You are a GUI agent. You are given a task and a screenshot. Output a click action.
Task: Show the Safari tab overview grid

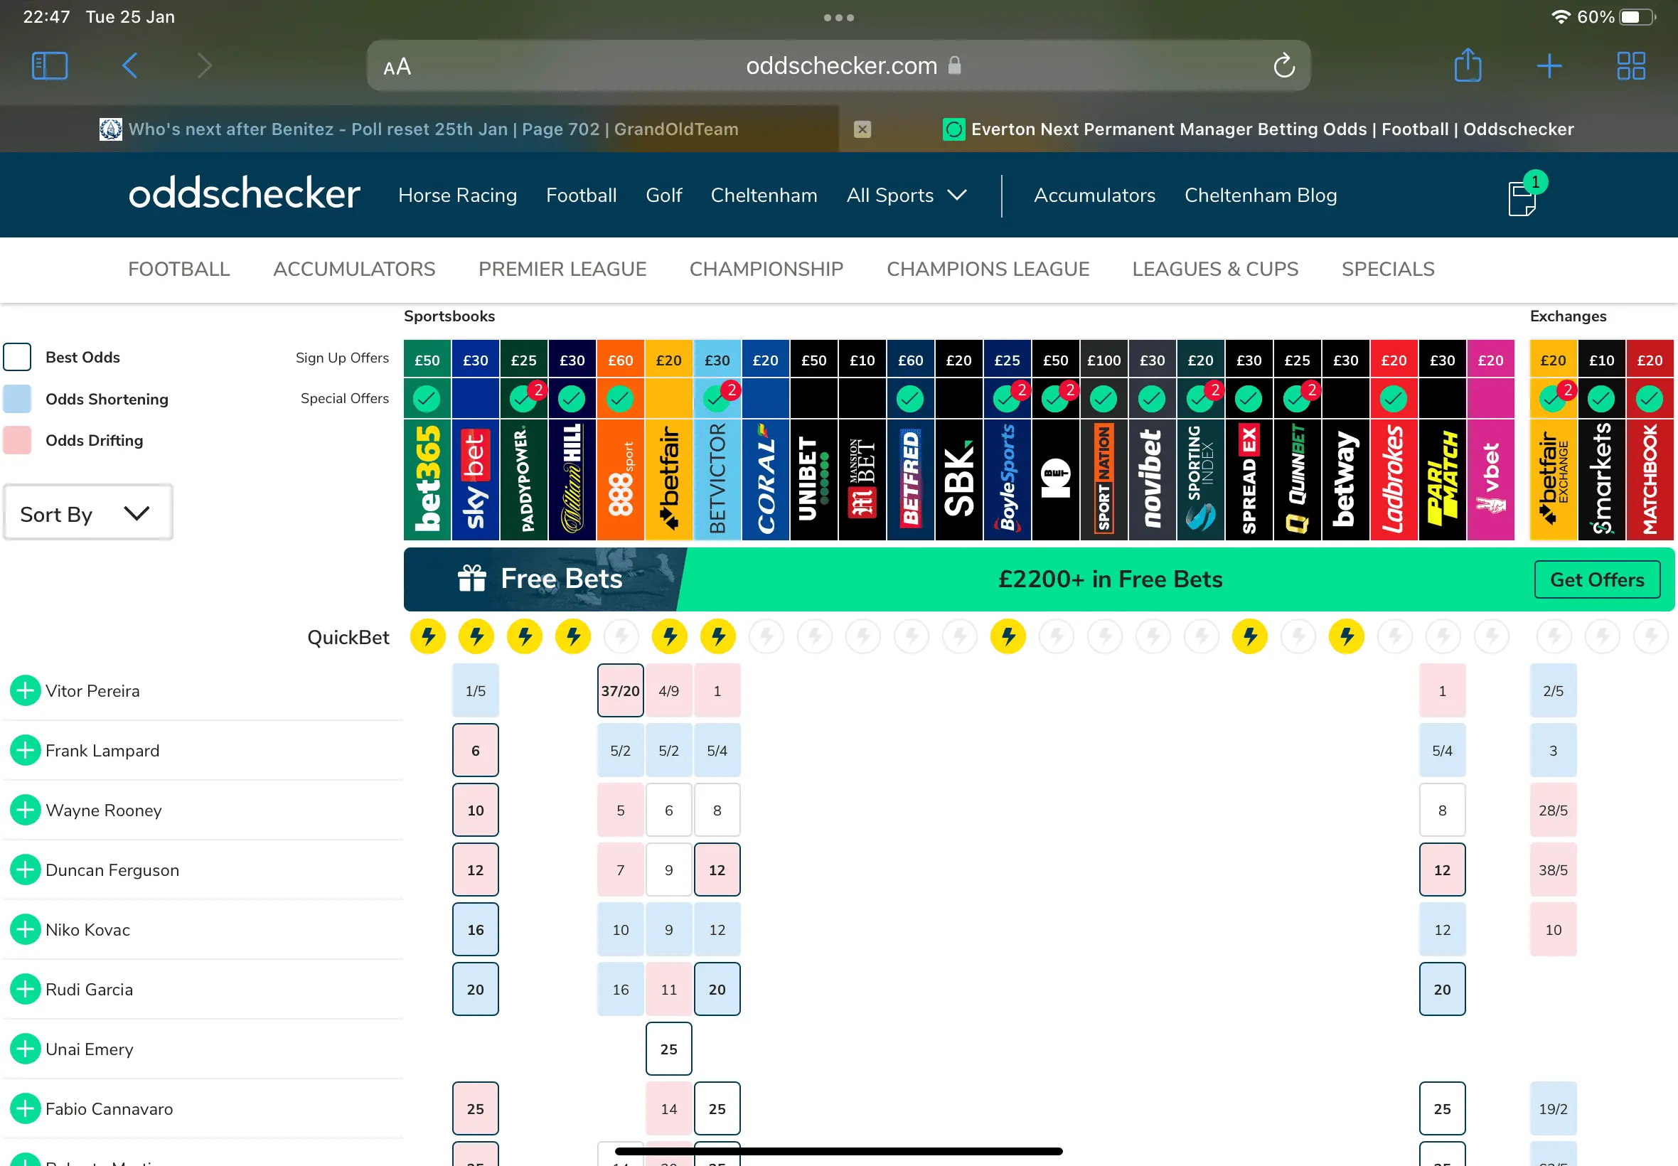[x=1630, y=65]
